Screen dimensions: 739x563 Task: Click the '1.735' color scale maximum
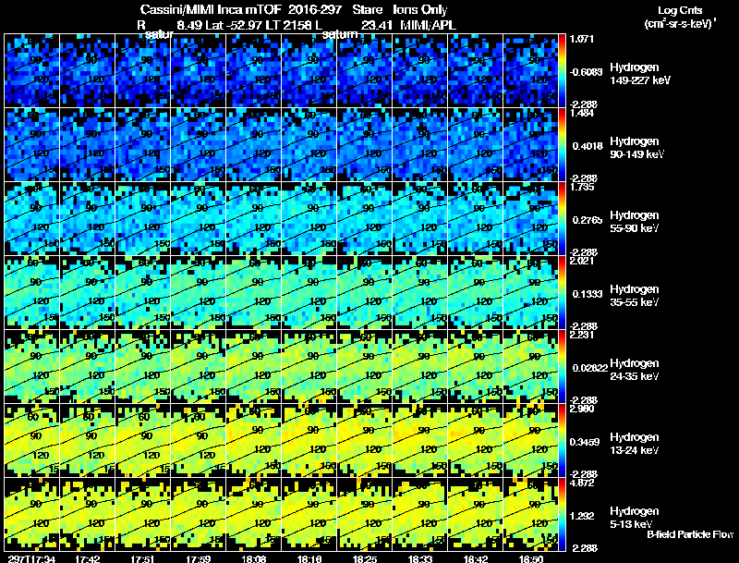click(x=582, y=187)
